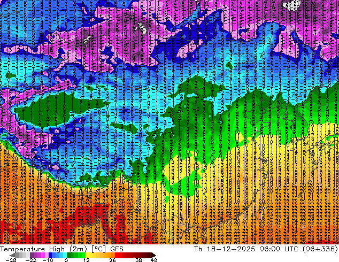The width and height of the screenshot is (339, 262).
Task: Click the '26' legend value
Action: pyautogui.click(x=112, y=260)
